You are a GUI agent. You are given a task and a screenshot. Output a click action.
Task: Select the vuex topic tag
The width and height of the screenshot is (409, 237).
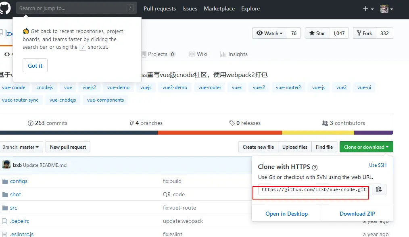pyautogui.click(x=237, y=87)
